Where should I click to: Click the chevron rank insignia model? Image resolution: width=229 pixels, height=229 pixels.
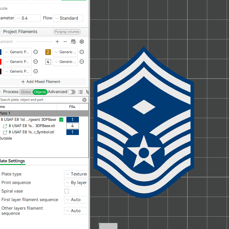click(x=144, y=122)
